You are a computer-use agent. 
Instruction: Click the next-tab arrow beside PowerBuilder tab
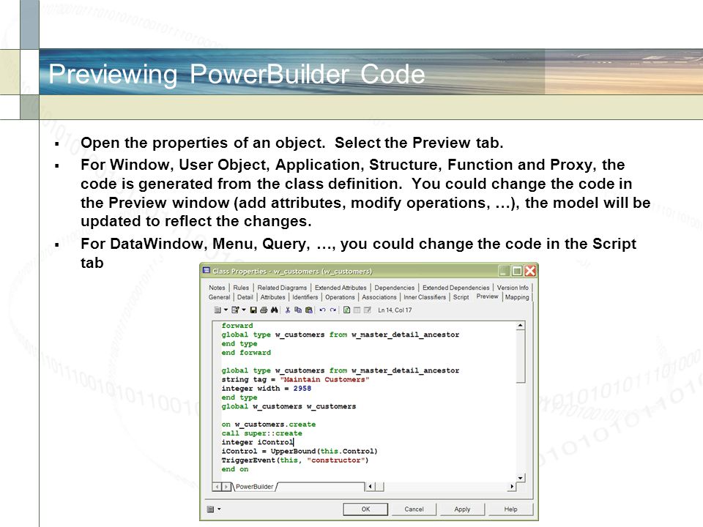tap(226, 487)
